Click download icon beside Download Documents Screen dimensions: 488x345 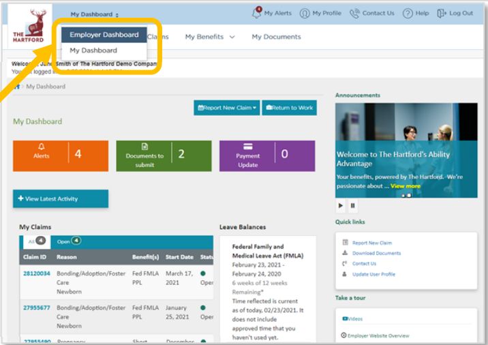[x=345, y=253]
